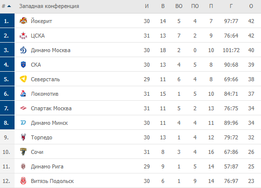The width and height of the screenshot is (261, 188).
Task: Click the blue position badge 1.
Action: coord(7,21)
